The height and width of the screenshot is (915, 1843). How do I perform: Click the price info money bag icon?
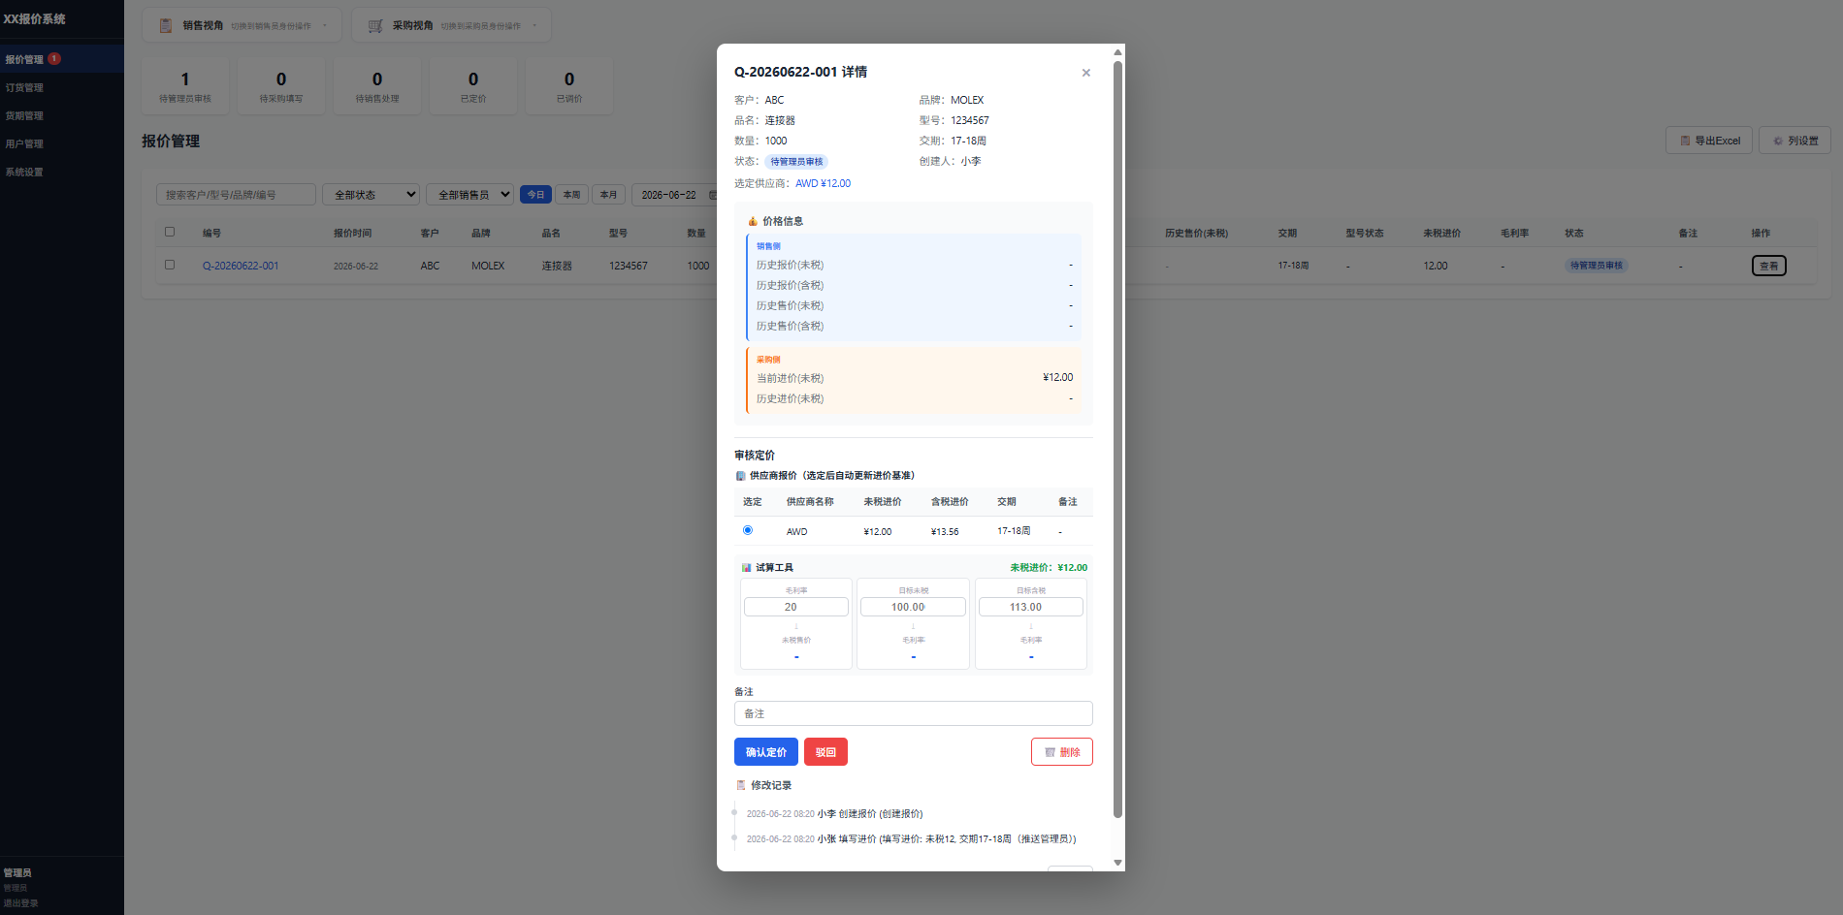[753, 221]
